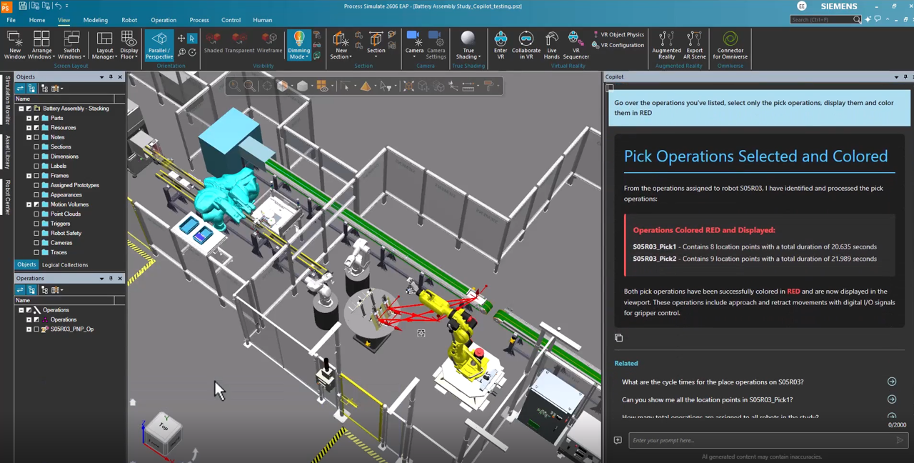Expand the Resources tree node
Screen dimensions: 914x463
tap(29, 128)
